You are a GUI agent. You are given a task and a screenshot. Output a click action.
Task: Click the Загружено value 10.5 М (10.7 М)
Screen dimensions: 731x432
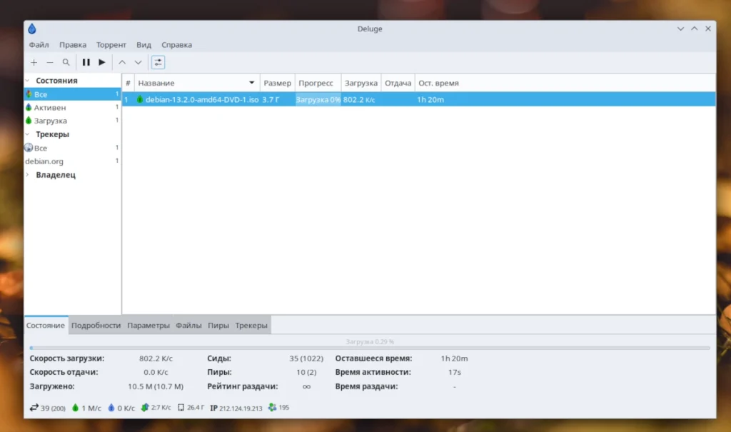[156, 387]
